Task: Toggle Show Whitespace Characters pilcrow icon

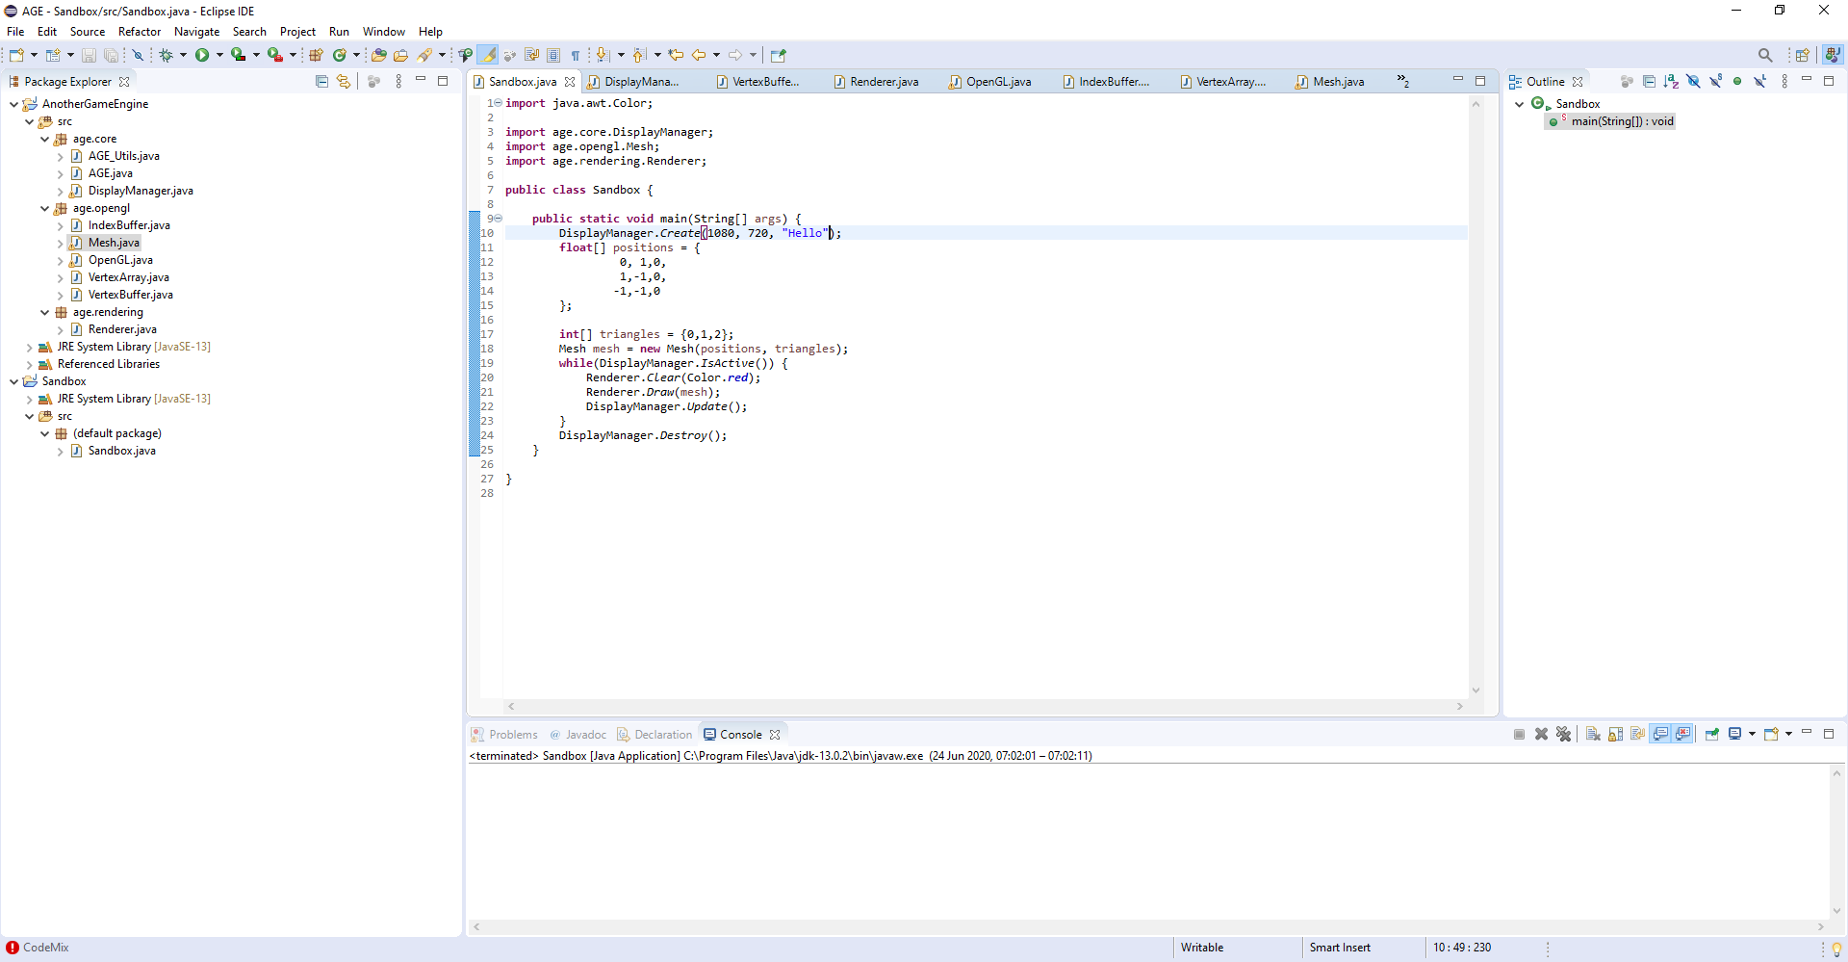Action: (575, 55)
